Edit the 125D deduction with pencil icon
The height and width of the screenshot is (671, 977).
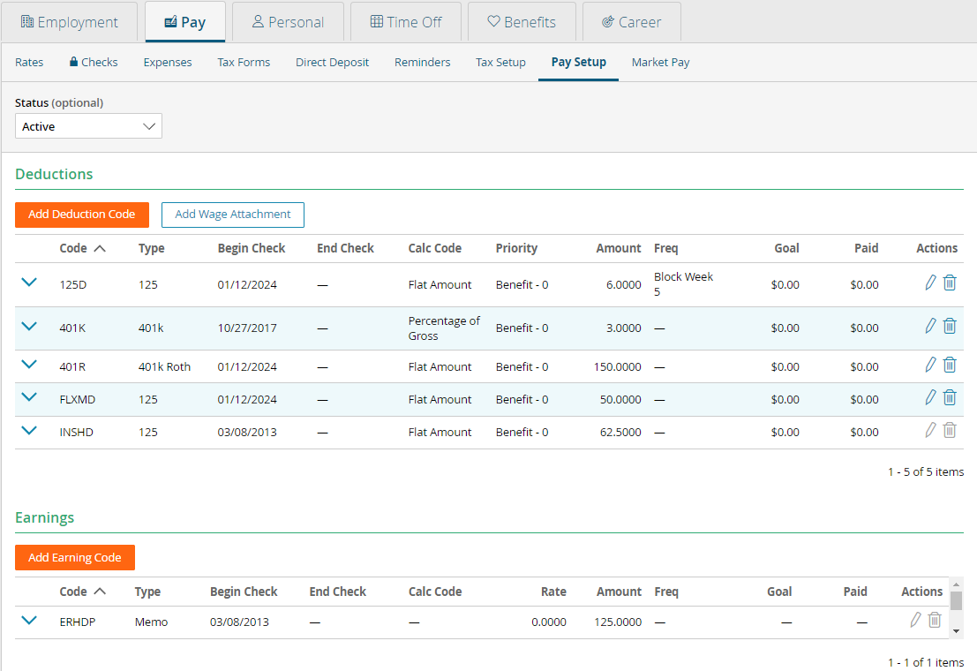pyautogui.click(x=930, y=283)
